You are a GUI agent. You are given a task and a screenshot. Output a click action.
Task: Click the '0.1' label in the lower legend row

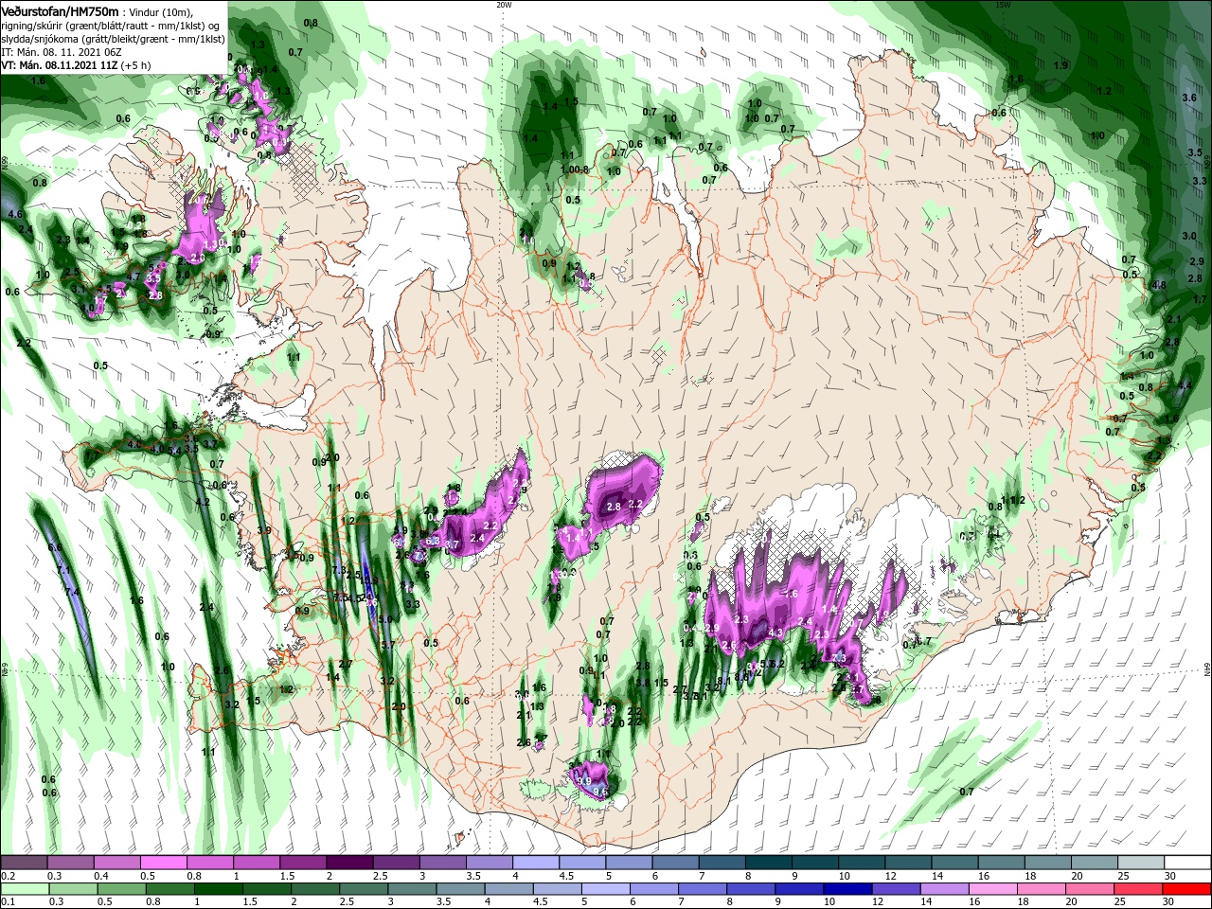click(x=8, y=901)
